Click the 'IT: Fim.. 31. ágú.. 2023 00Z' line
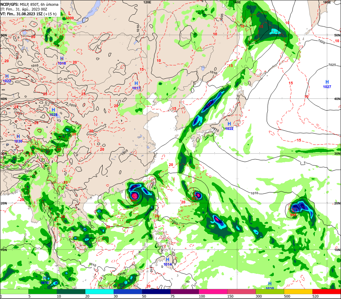Screen dimensions: 341x299 [24, 9]
